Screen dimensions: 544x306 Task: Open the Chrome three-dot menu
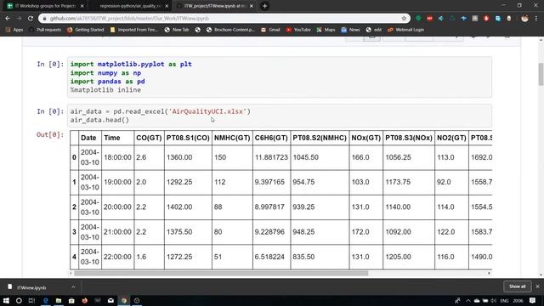[x=536, y=19]
